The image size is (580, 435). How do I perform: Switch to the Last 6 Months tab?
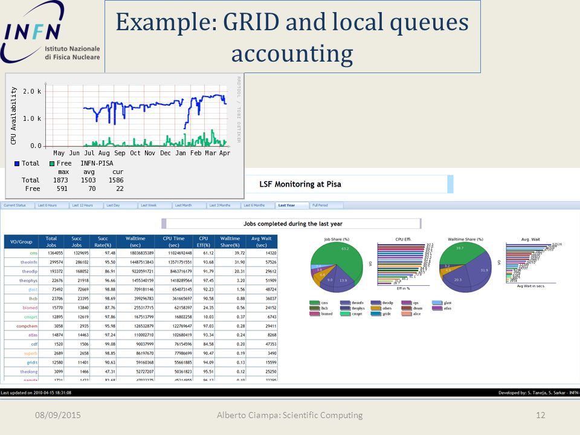coord(258,205)
